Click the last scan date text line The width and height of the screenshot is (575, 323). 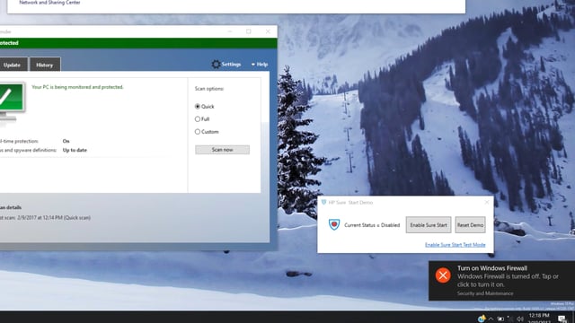pos(46,217)
